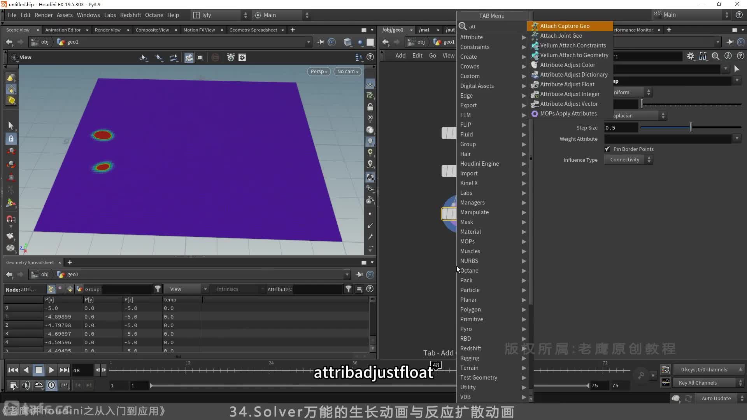747x420 pixels.
Task: Open Weight Attribute dropdown arrow
Action: pos(737,139)
